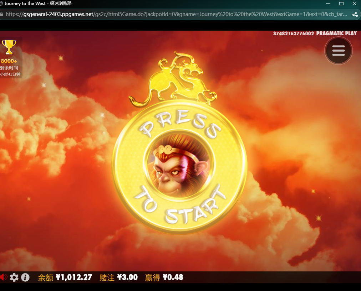Click the 小时45分钟 countdown text
This screenshot has height=291, width=361.
point(10,74)
